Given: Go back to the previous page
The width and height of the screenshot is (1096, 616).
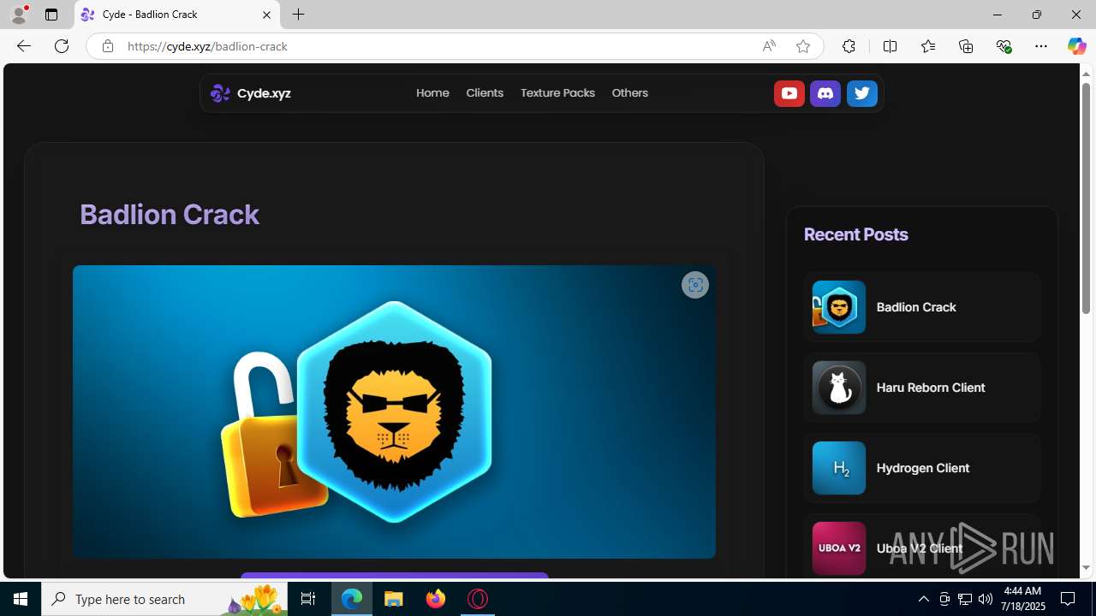Looking at the screenshot, I should [23, 46].
